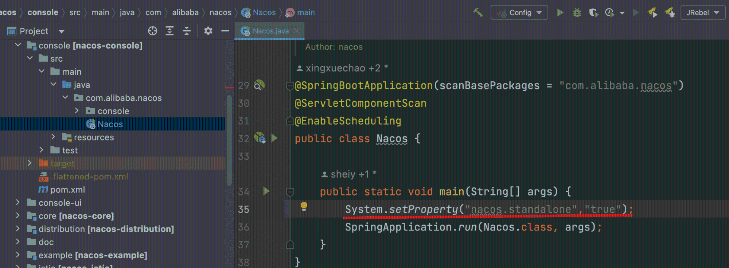Image resolution: width=729 pixels, height=268 pixels.
Task: Click the Nacos class breadcrumb
Action: click(258, 12)
